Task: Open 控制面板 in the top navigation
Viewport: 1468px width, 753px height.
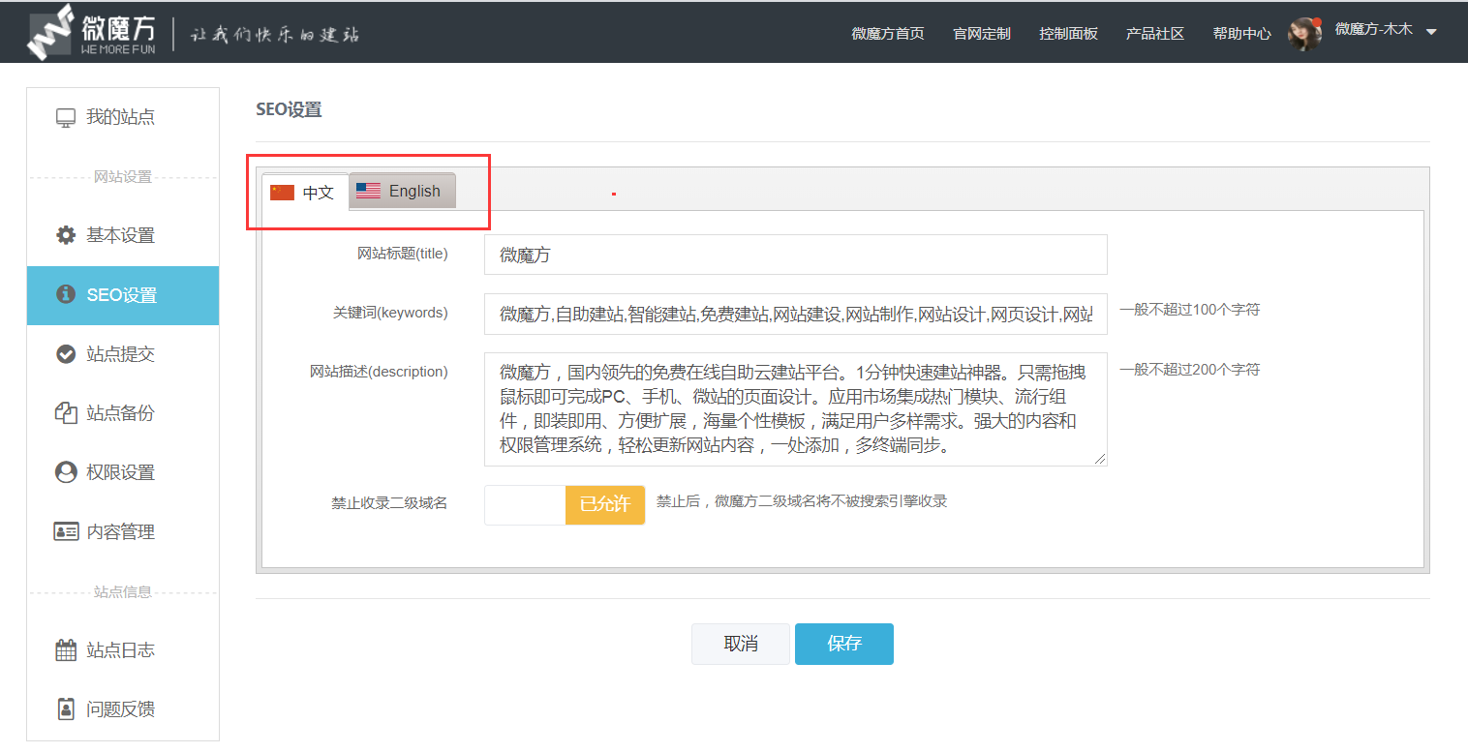Action: pos(1068,33)
